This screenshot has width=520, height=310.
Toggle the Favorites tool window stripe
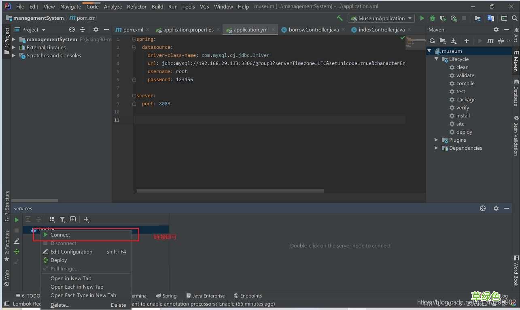[x=6, y=245]
